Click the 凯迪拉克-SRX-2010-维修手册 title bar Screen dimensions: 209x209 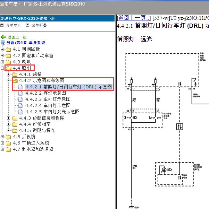57,18
